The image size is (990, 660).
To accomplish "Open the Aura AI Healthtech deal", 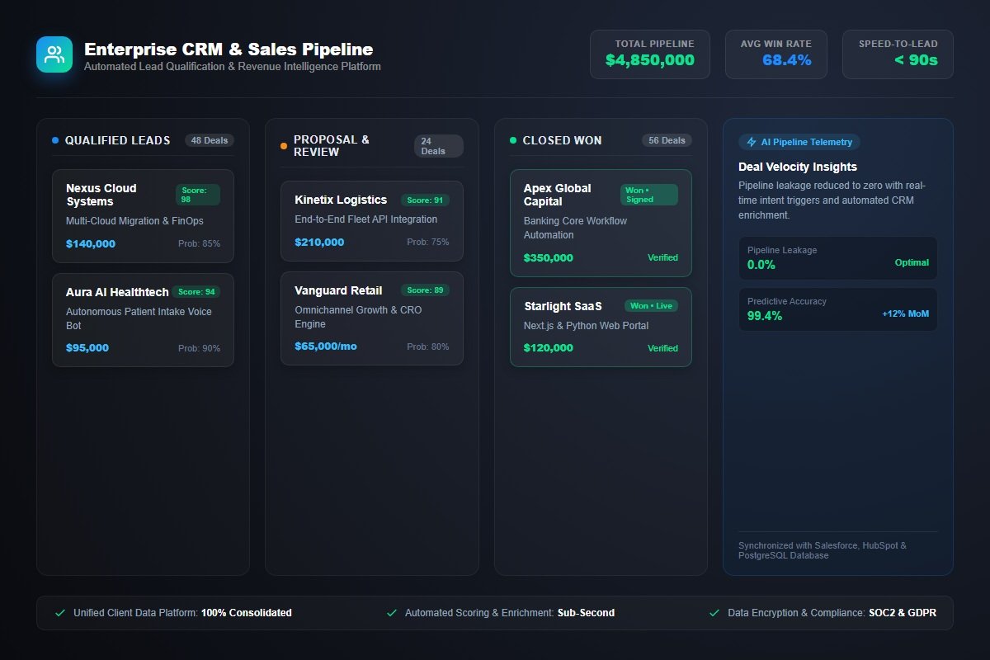I will click(x=143, y=320).
